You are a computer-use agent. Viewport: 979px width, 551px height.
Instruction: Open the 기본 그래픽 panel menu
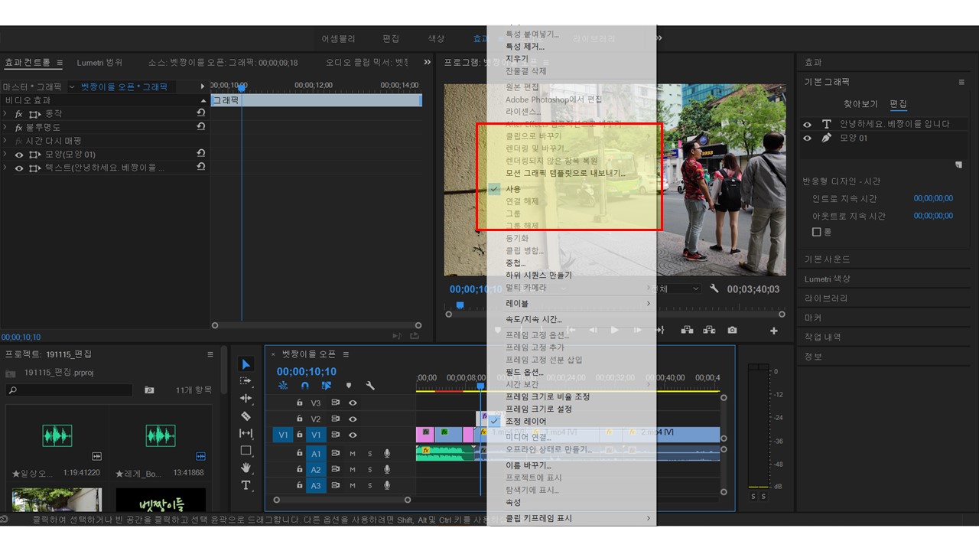(961, 82)
